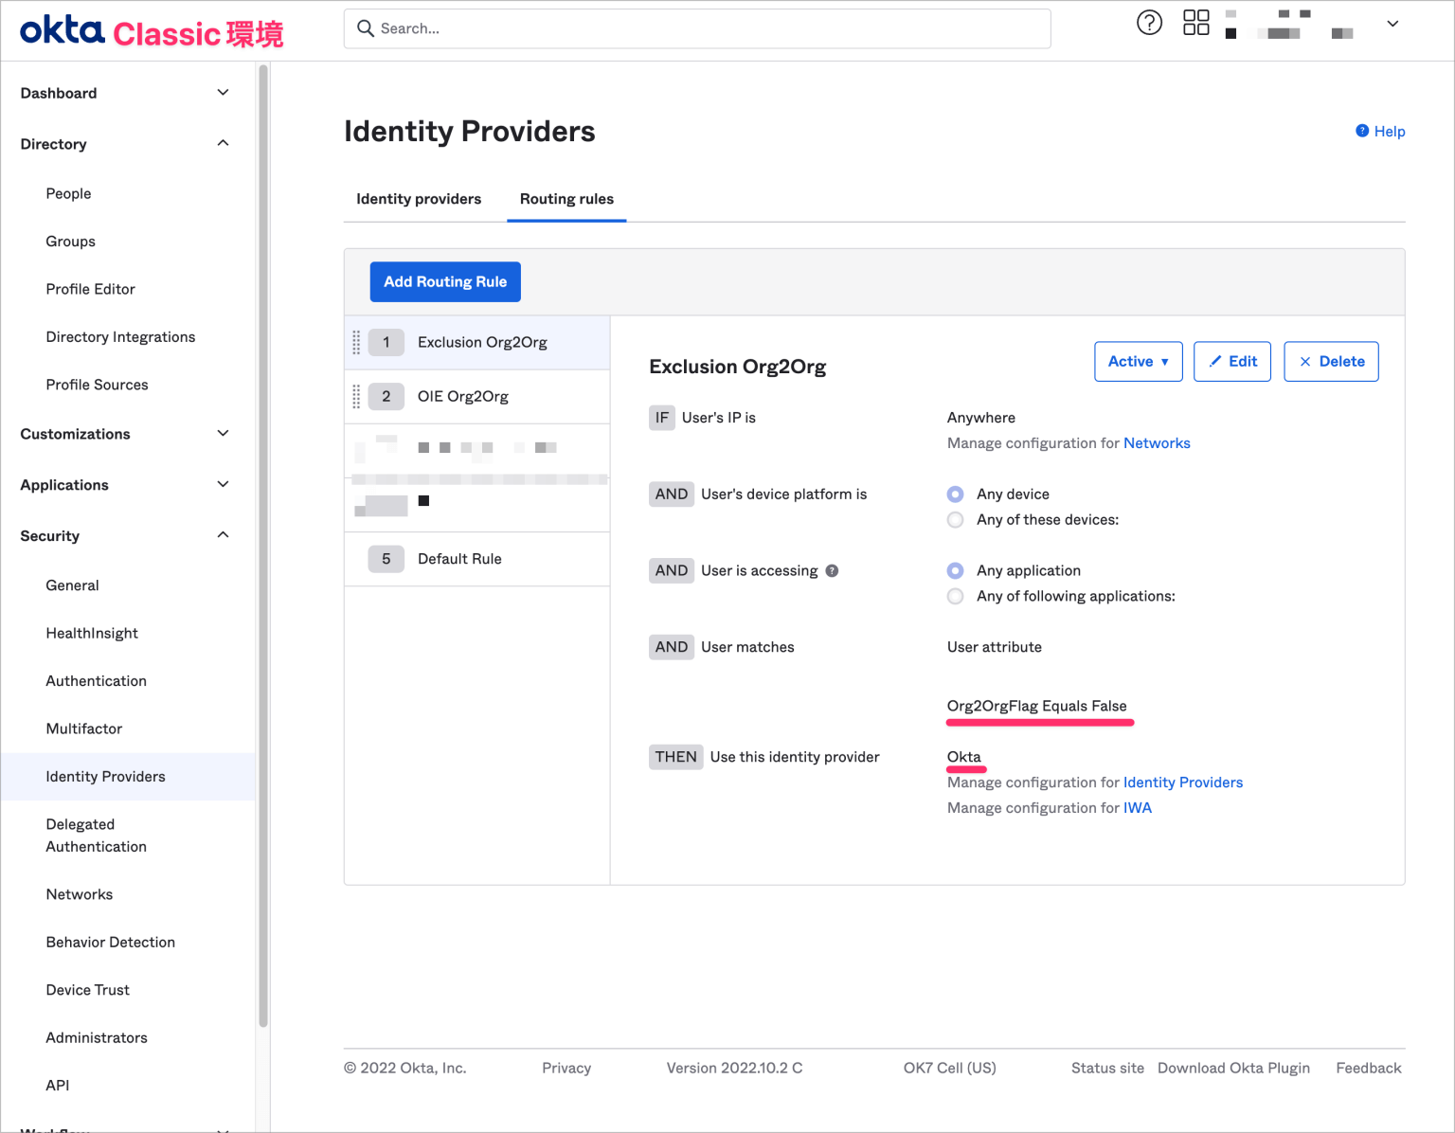Click the search magnifier icon
The height and width of the screenshot is (1133, 1455).
pyautogui.click(x=366, y=28)
